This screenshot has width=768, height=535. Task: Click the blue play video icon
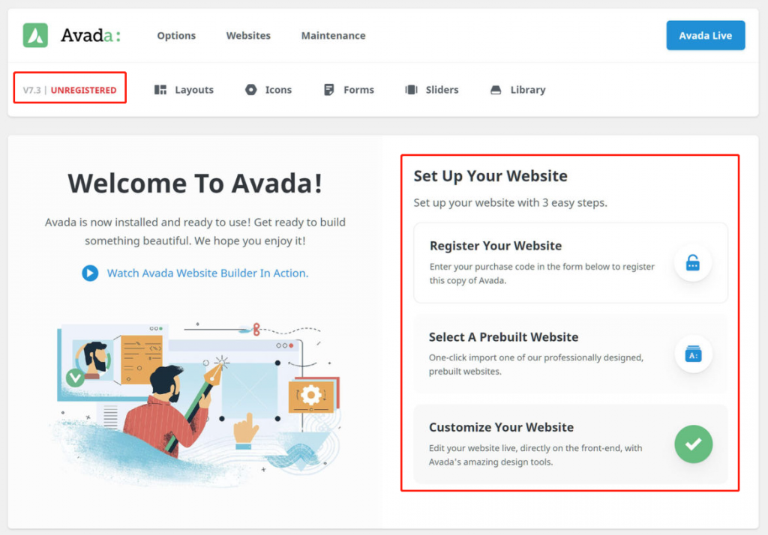[90, 273]
